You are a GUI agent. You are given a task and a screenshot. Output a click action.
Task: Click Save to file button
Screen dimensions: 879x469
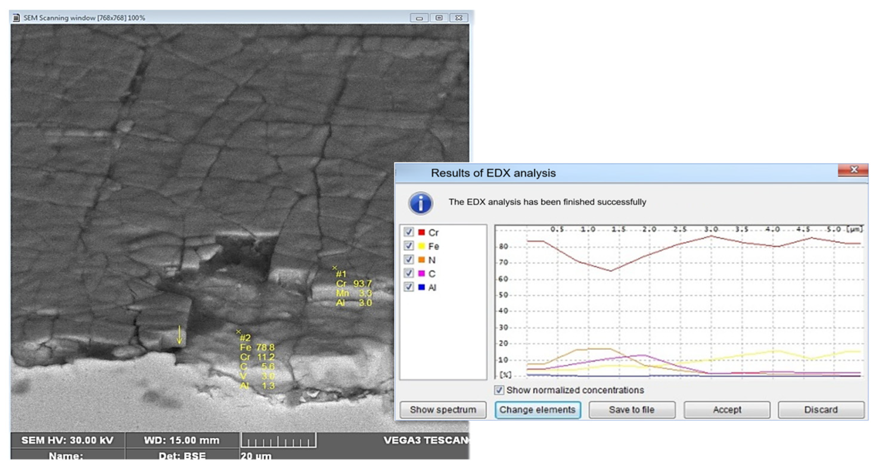coord(632,410)
